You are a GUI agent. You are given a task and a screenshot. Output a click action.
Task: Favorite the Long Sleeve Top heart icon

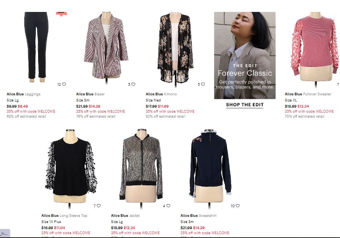tap(99, 206)
